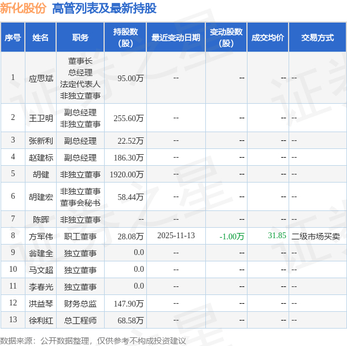
Task: Select the name 应思斌
Action: (41, 78)
